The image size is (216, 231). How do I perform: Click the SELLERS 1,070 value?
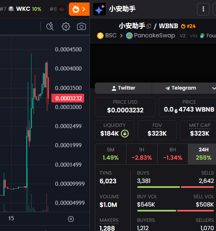coord(207,228)
